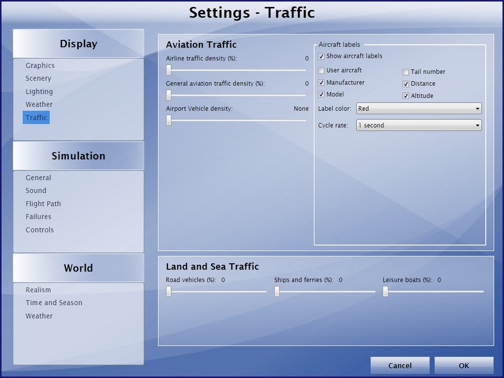This screenshot has width=504, height=378.
Task: Click the General aviation traffic density slider handle
Action: click(x=169, y=95)
